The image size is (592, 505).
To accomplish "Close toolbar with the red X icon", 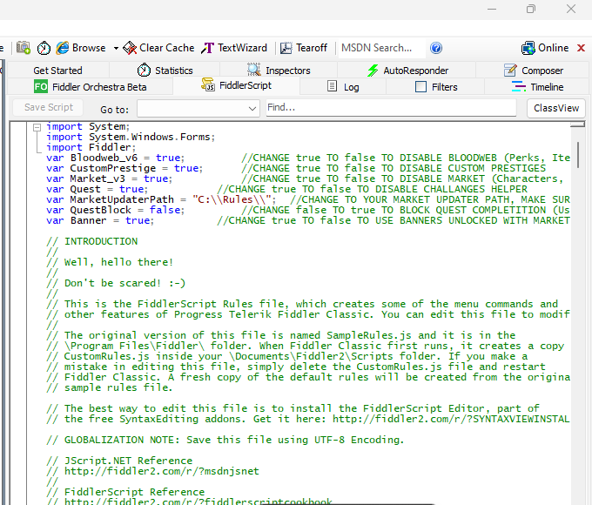I will click(x=581, y=48).
